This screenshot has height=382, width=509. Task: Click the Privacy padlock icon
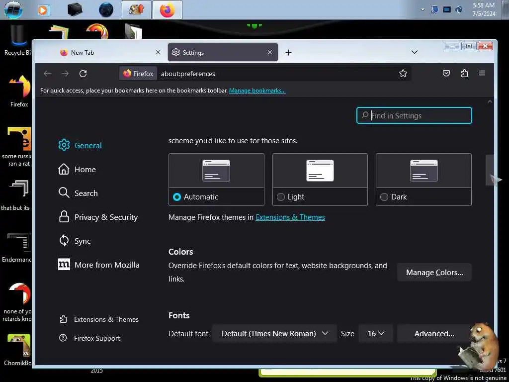64,217
